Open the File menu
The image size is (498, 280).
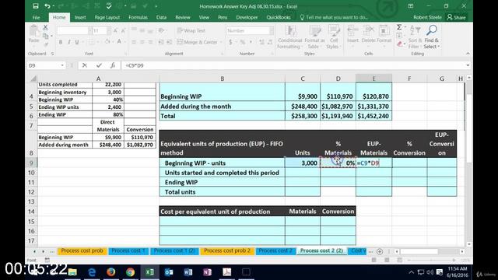tap(37, 17)
